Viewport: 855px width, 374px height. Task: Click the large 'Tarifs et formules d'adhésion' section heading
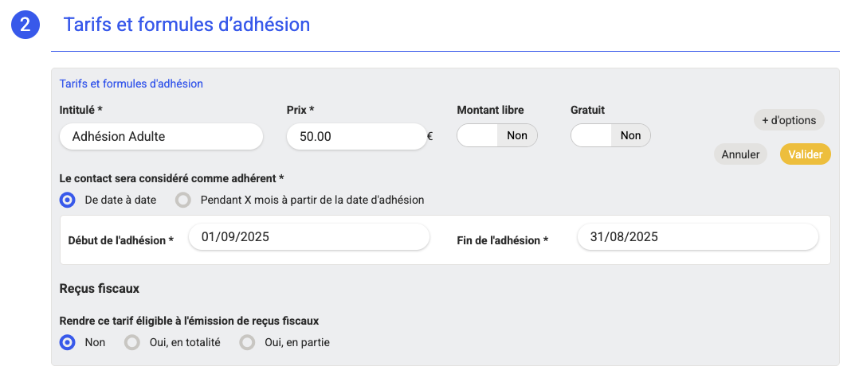[186, 25]
